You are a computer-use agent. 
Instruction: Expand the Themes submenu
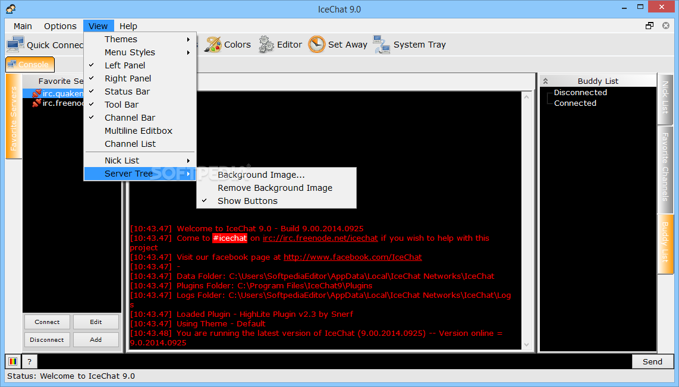[140, 39]
